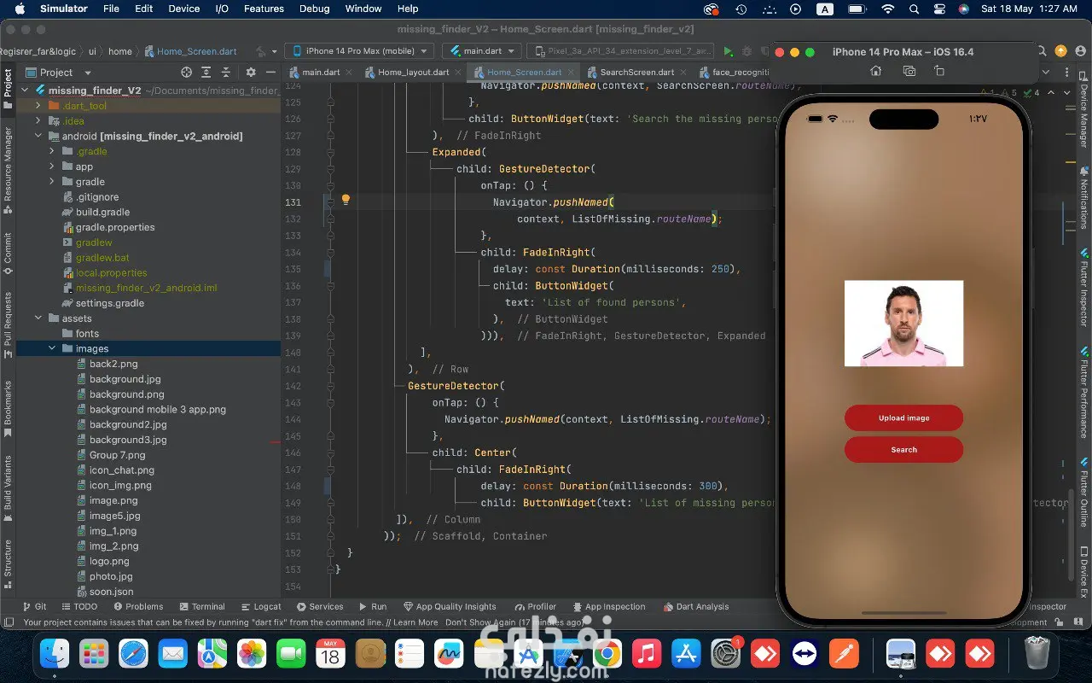The height and width of the screenshot is (683, 1092).
Task: Collapse the android module folder
Action: [x=38, y=137]
